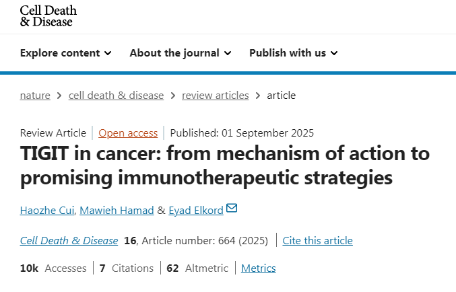Expand the Publish with us chevron
The height and width of the screenshot is (292, 456).
[334, 53]
